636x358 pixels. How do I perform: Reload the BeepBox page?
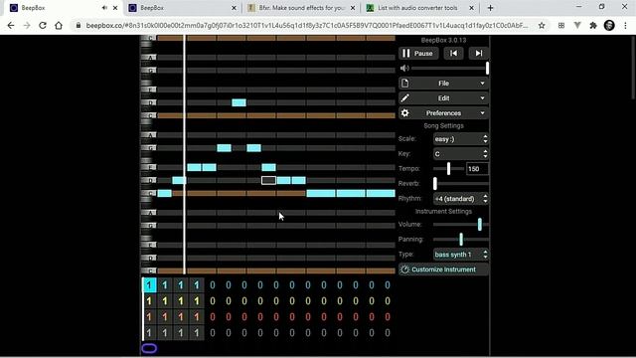pyautogui.click(x=43, y=25)
